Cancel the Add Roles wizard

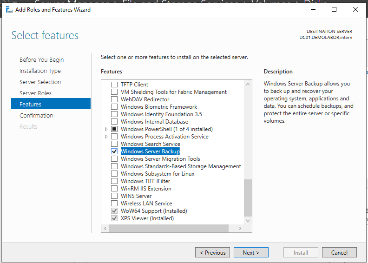click(339, 253)
